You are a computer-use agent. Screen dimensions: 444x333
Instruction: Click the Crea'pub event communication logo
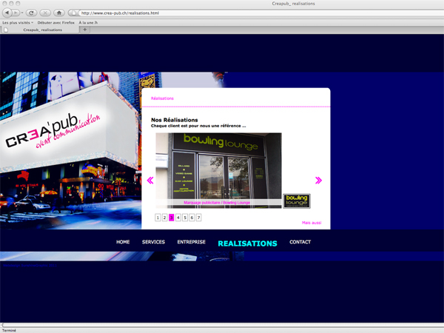pyautogui.click(x=53, y=132)
